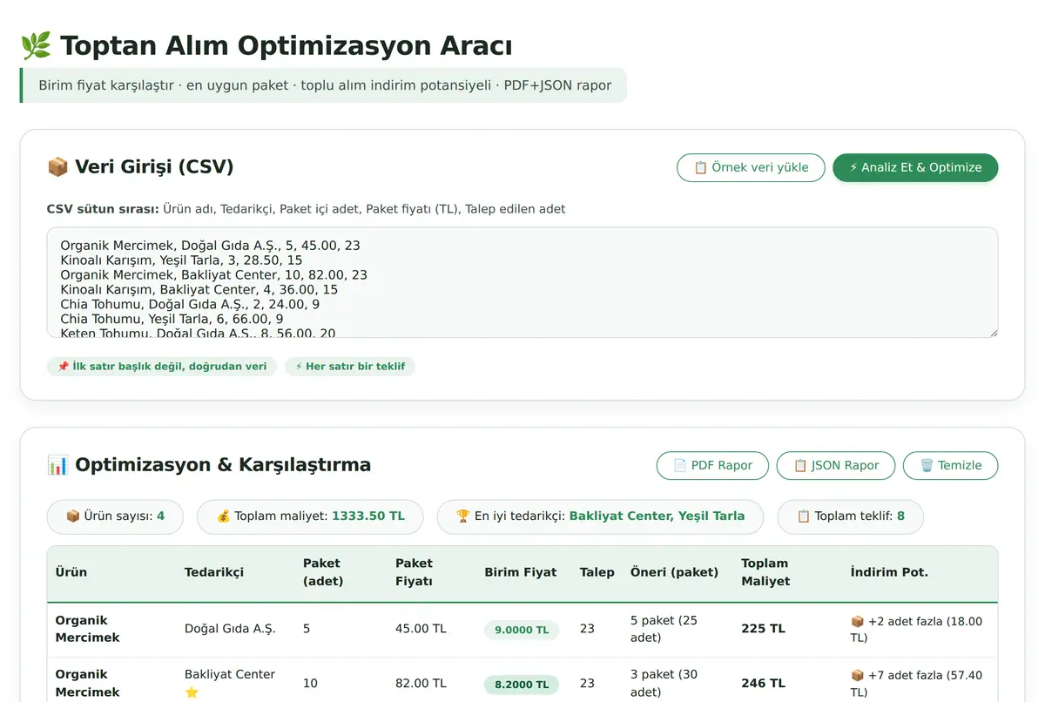Image resolution: width=1045 pixels, height=702 pixels.
Task: Click the Paket Fiyatı column header
Action: click(x=415, y=572)
